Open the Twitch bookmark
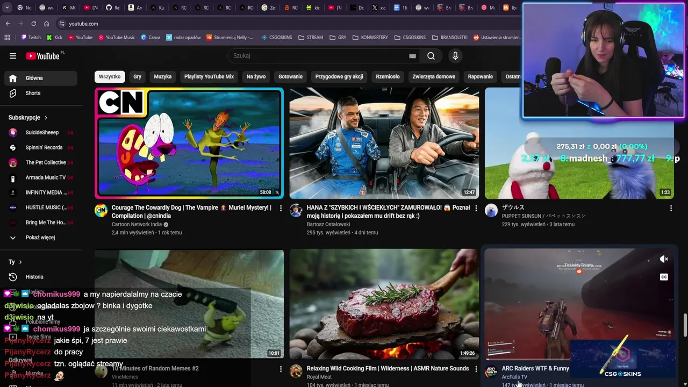The width and height of the screenshot is (688, 387). (x=31, y=38)
